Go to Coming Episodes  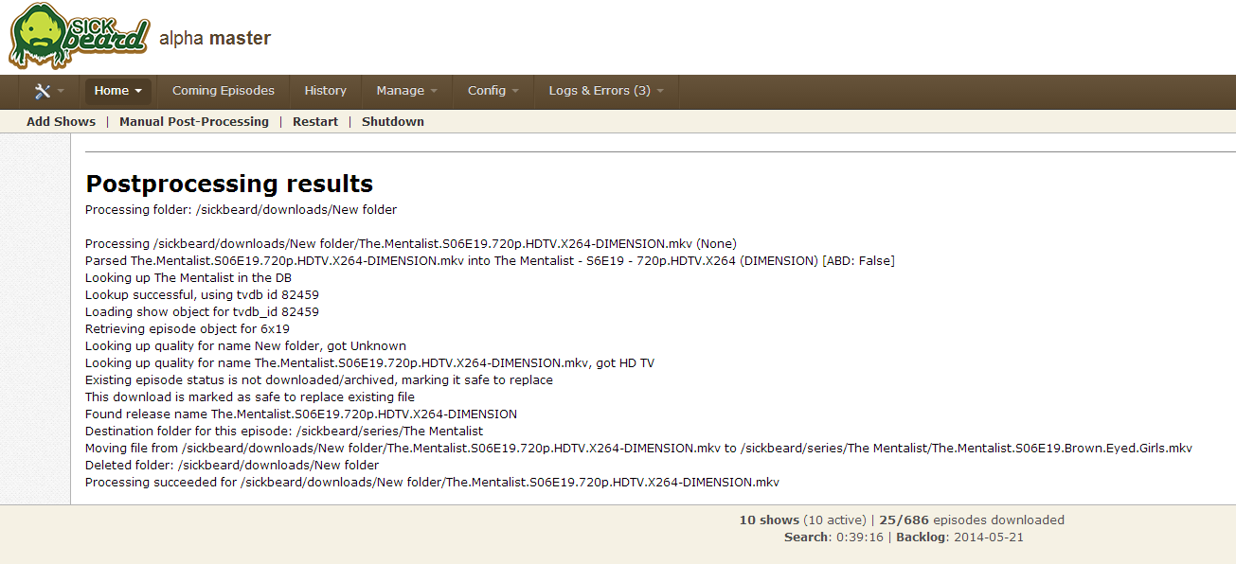point(224,91)
